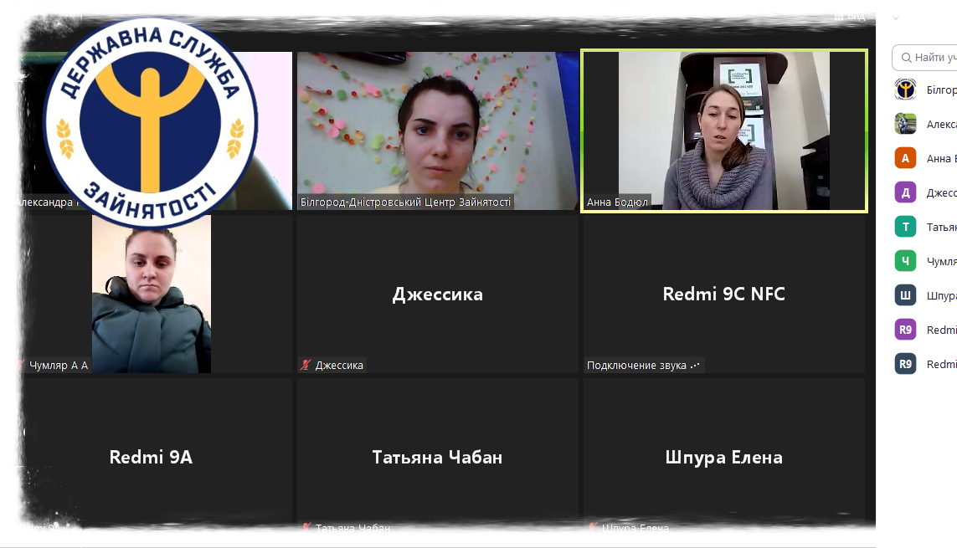Viewport: 957px width, 548px height.
Task: Collapse the participants panel with the top chevron
Action: tap(896, 18)
